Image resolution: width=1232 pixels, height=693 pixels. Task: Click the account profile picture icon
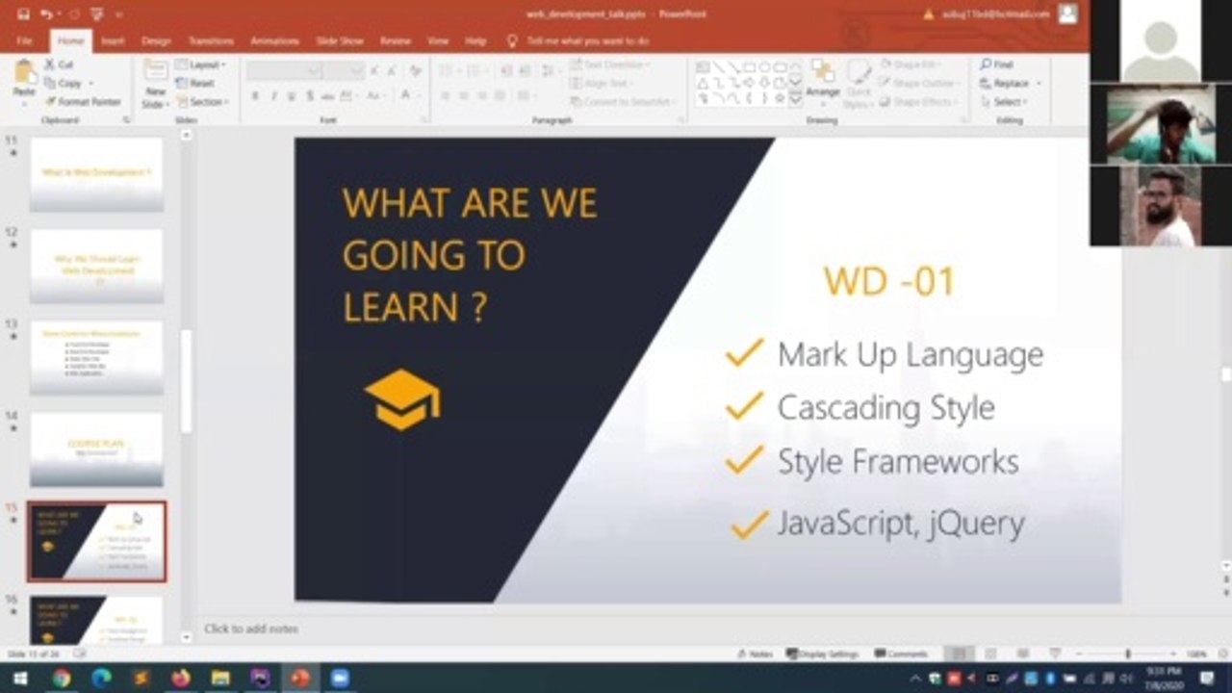1067,13
